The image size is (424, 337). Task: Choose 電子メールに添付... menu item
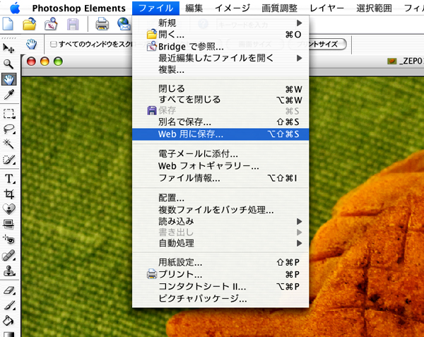220,154
